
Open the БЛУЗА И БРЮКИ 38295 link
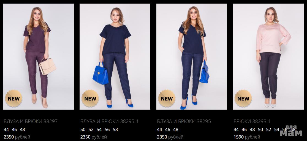point(184,121)
